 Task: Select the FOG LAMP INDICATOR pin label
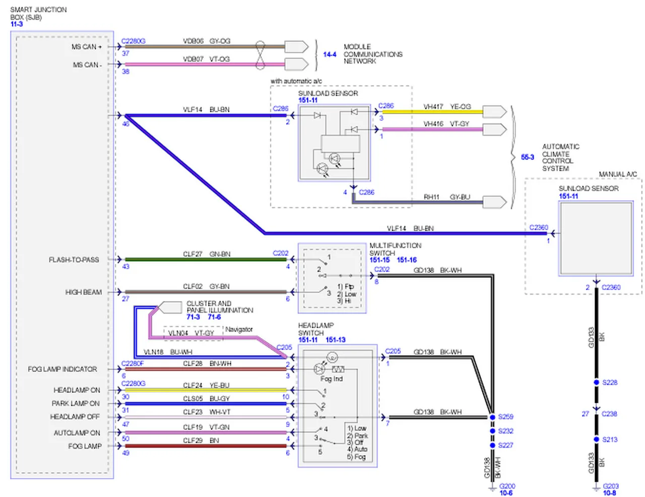(x=62, y=369)
